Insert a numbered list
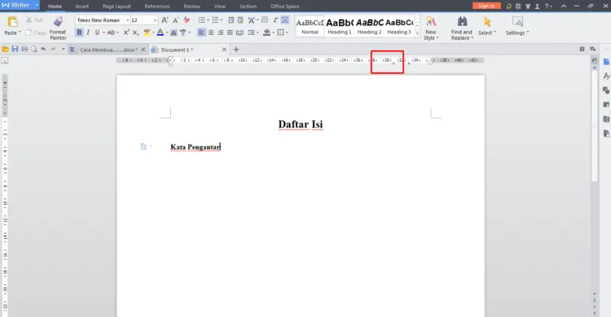 215,20
